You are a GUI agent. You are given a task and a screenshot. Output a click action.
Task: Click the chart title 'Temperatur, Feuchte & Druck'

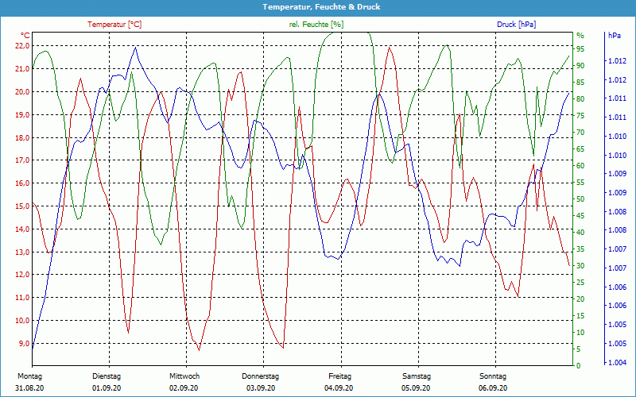point(321,7)
